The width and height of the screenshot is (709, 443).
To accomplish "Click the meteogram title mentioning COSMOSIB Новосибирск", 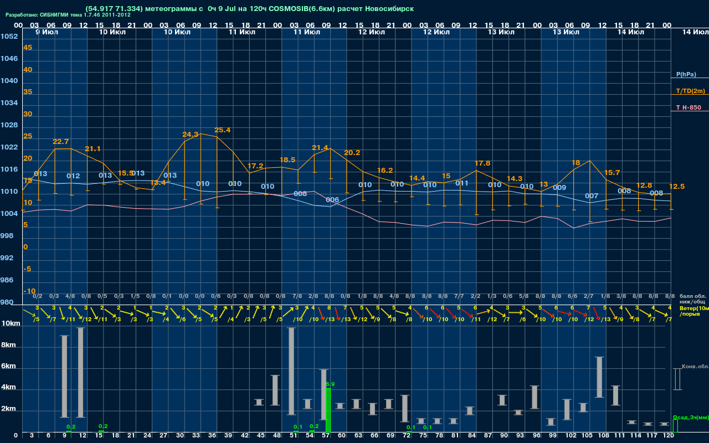I will coord(250,9).
